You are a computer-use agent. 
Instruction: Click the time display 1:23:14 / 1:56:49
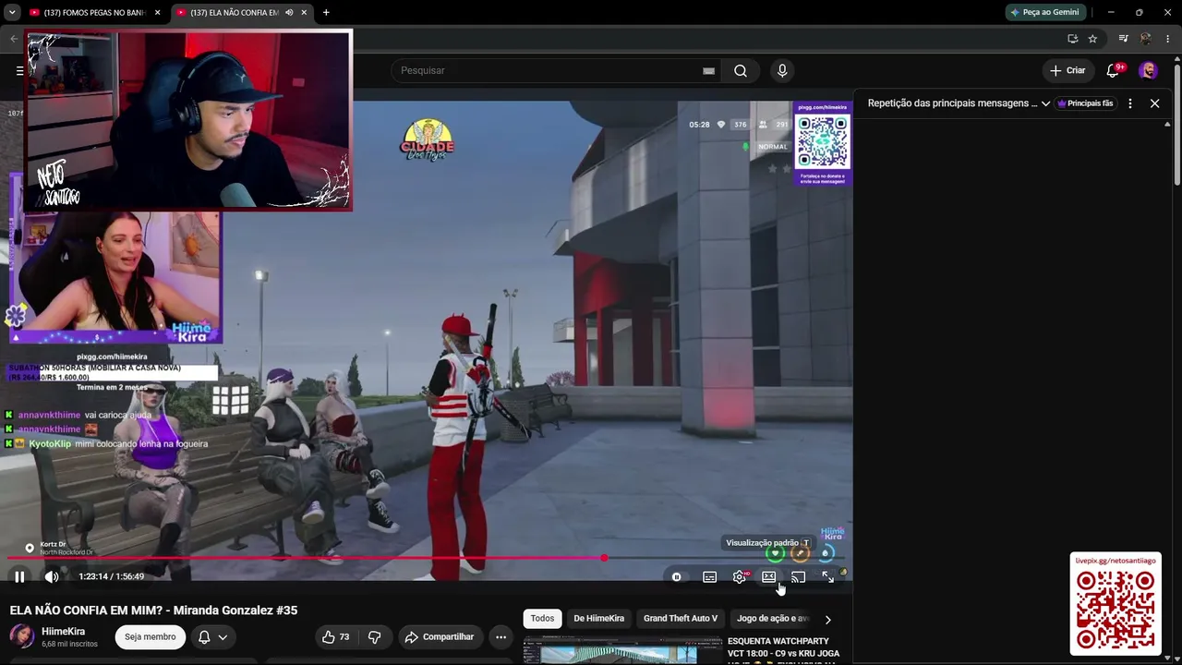[x=112, y=576]
